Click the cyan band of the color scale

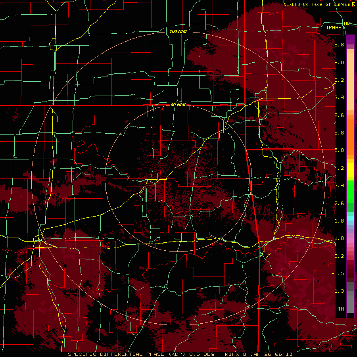tap(350, 218)
